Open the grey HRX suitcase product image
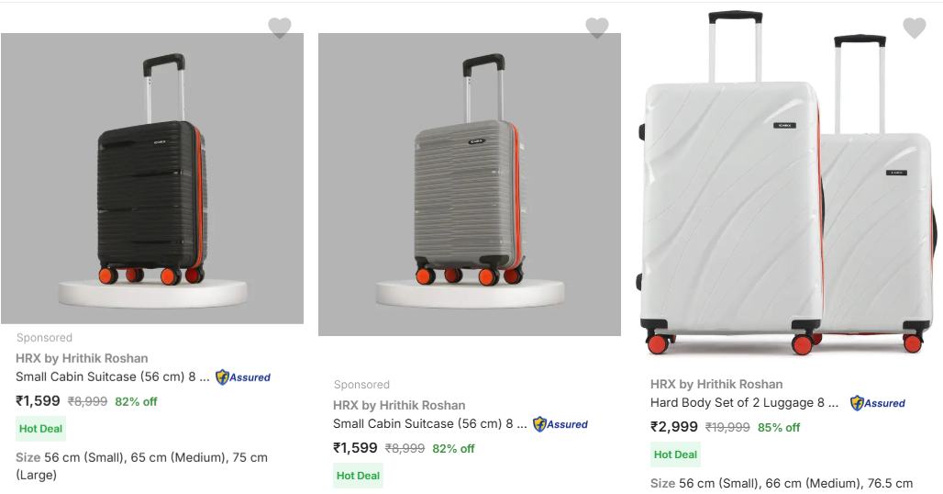The width and height of the screenshot is (943, 494). tap(470, 184)
